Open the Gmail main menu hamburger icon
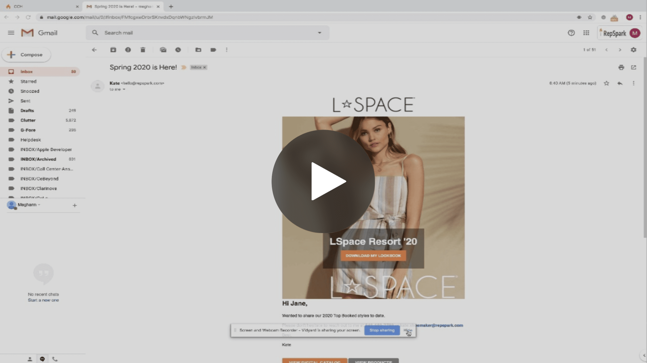The image size is (647, 363). [11, 33]
